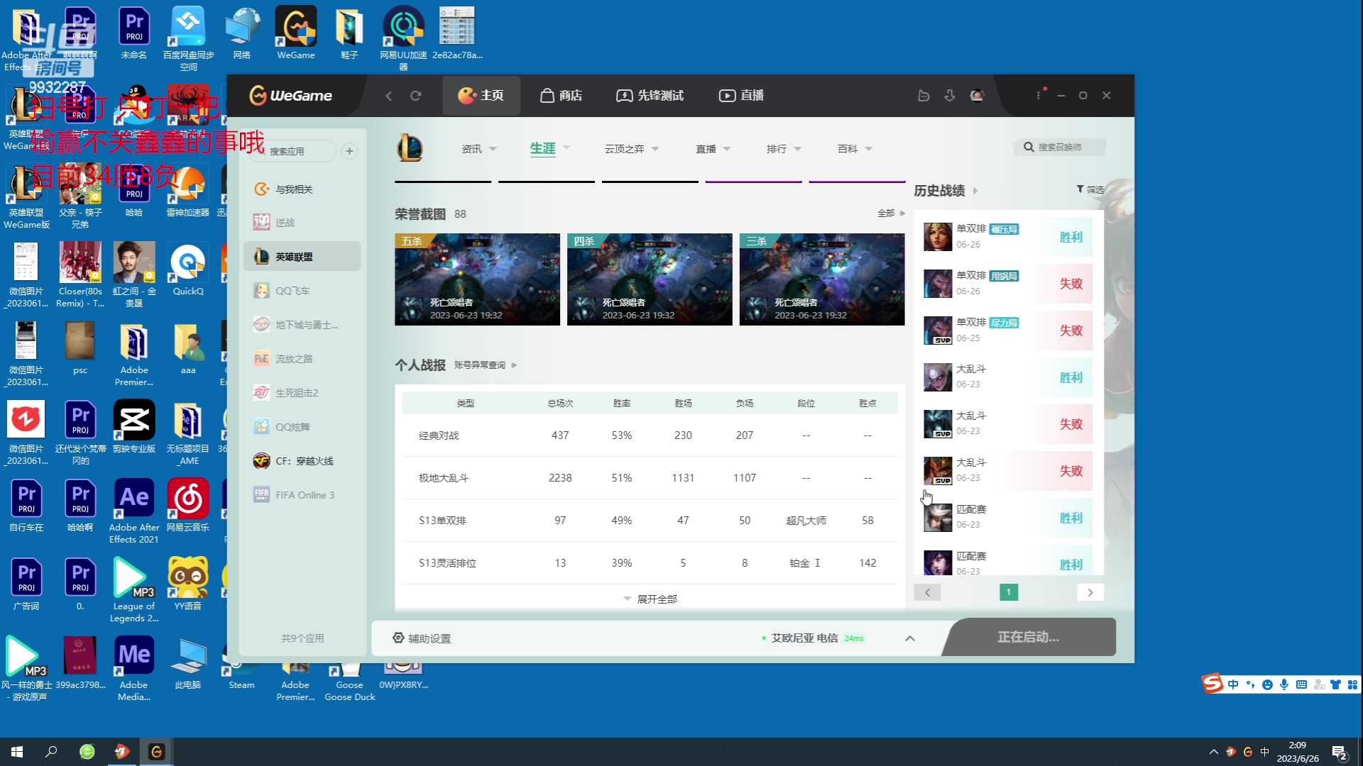Go to next page of match history

click(1090, 592)
